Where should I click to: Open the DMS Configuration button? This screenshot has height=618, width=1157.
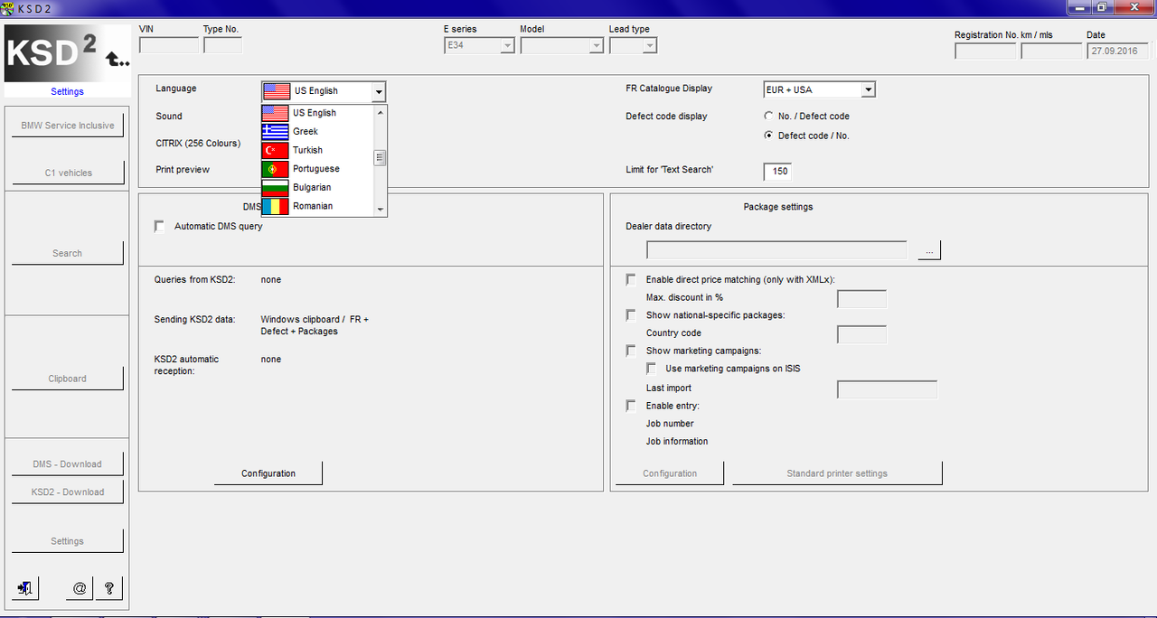[x=268, y=473]
